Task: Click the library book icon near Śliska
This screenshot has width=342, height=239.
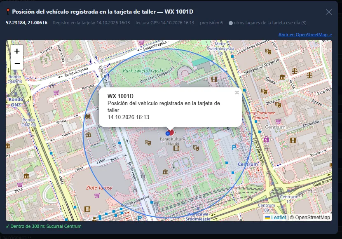Action: point(88,116)
